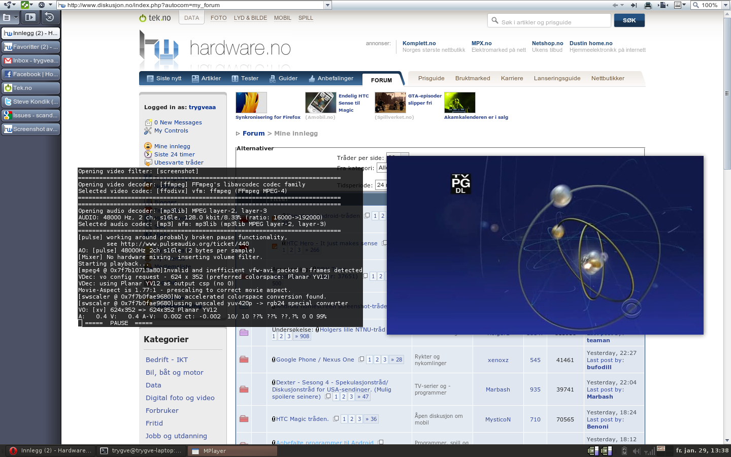Open the address bar history dropdown
The width and height of the screenshot is (731, 457).
[328, 5]
